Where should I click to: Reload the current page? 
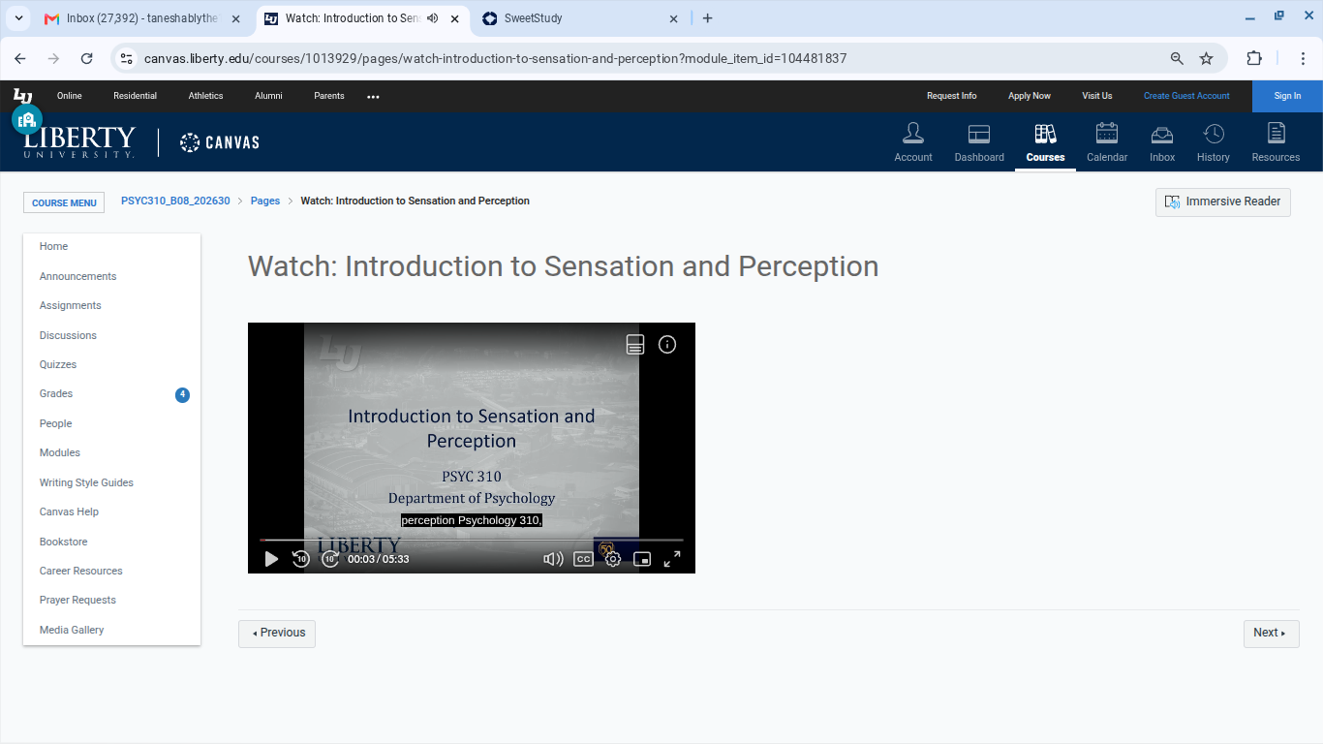86,58
